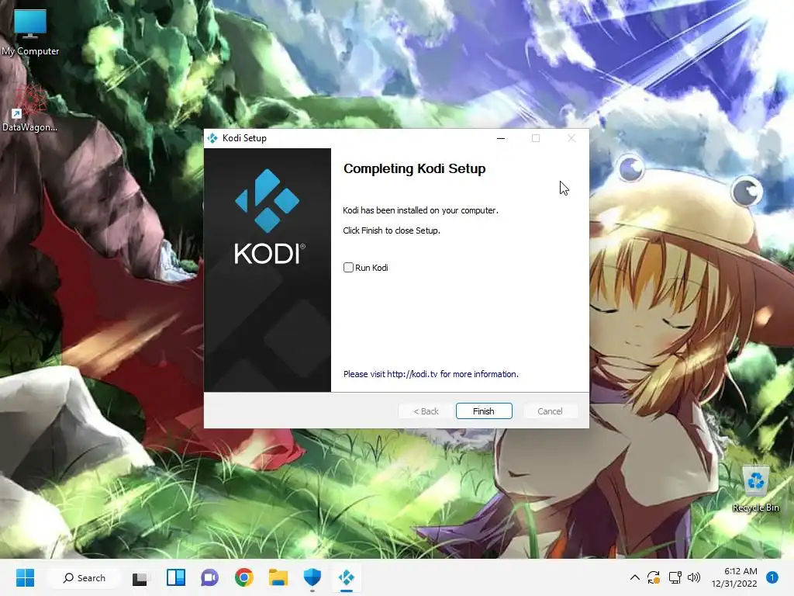Screen dimensions: 794x596
Task: Click 'Kodi has been installed on your computer.'
Action: coord(420,210)
